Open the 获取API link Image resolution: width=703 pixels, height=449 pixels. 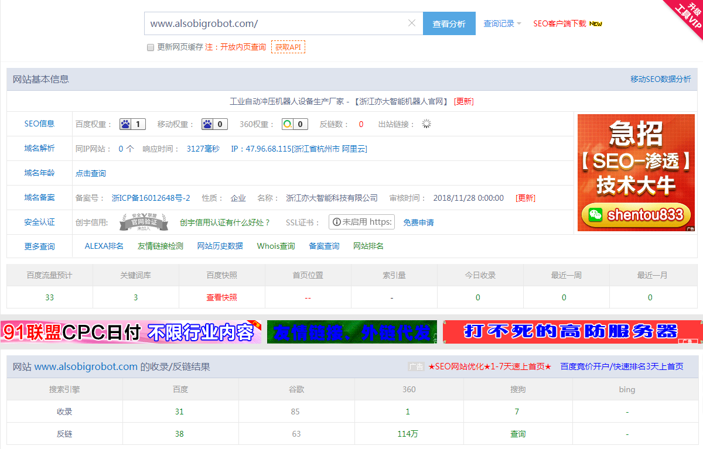(x=287, y=47)
